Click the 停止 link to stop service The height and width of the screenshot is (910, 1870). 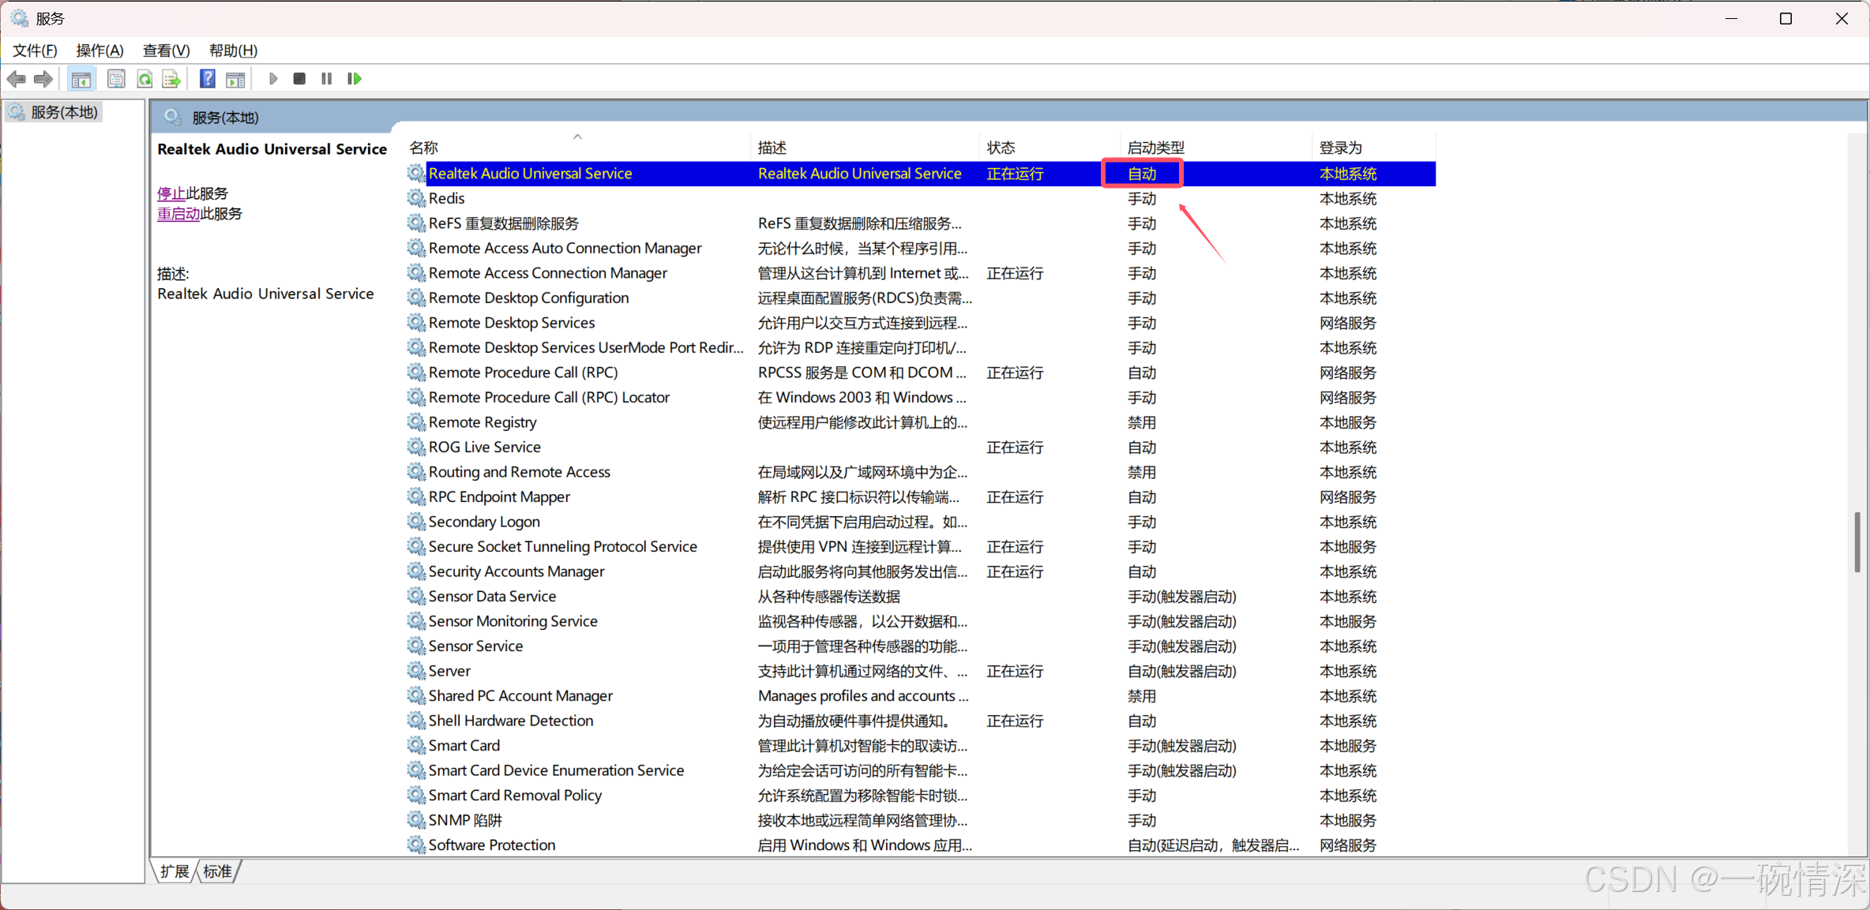click(171, 193)
